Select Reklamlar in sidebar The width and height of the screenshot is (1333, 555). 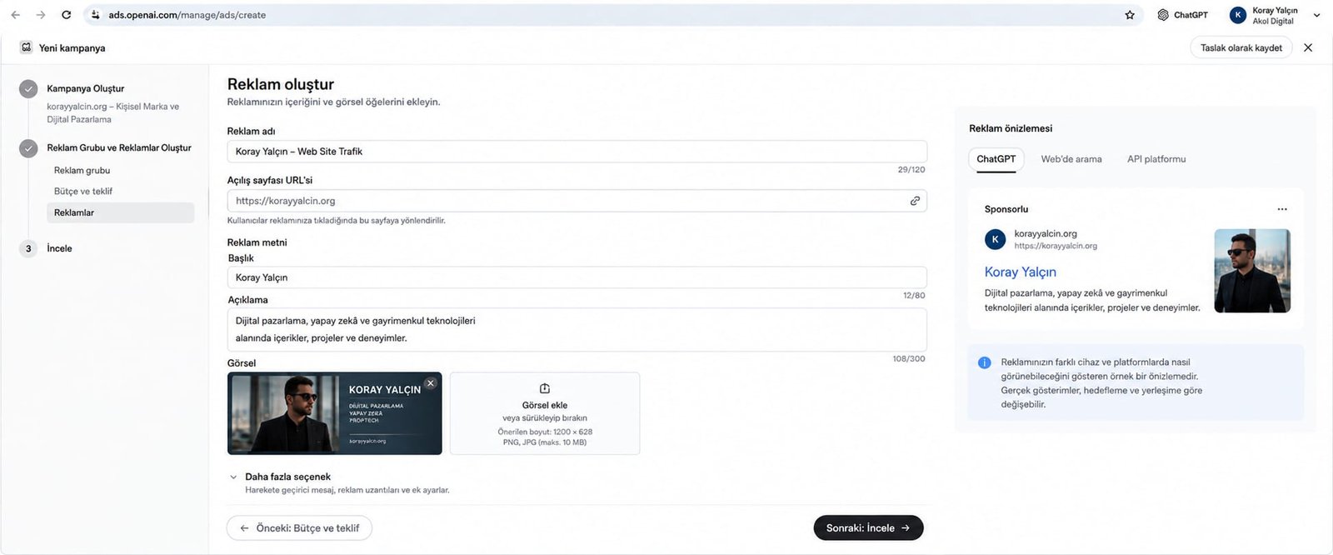coord(121,212)
